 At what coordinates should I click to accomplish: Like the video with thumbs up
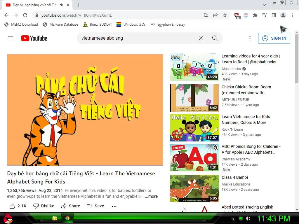pos(18,206)
